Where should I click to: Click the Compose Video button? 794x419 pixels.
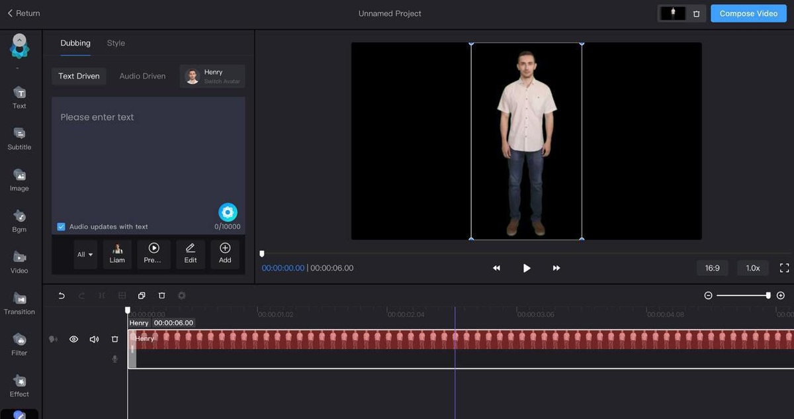(748, 13)
